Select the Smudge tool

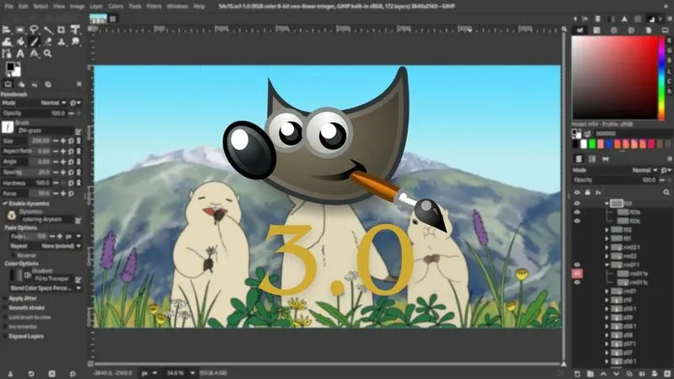(75, 41)
